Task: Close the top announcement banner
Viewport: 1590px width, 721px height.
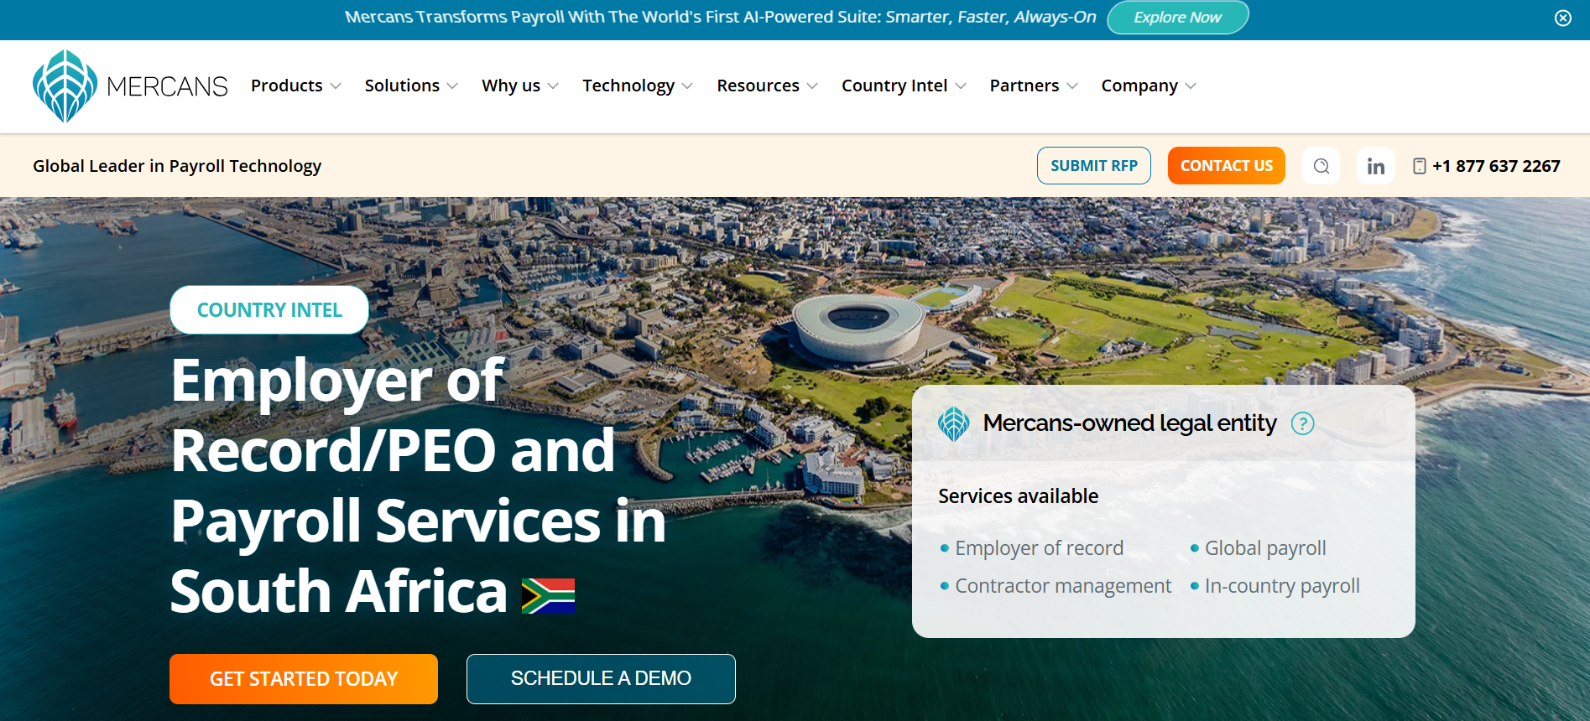Action: click(1563, 18)
